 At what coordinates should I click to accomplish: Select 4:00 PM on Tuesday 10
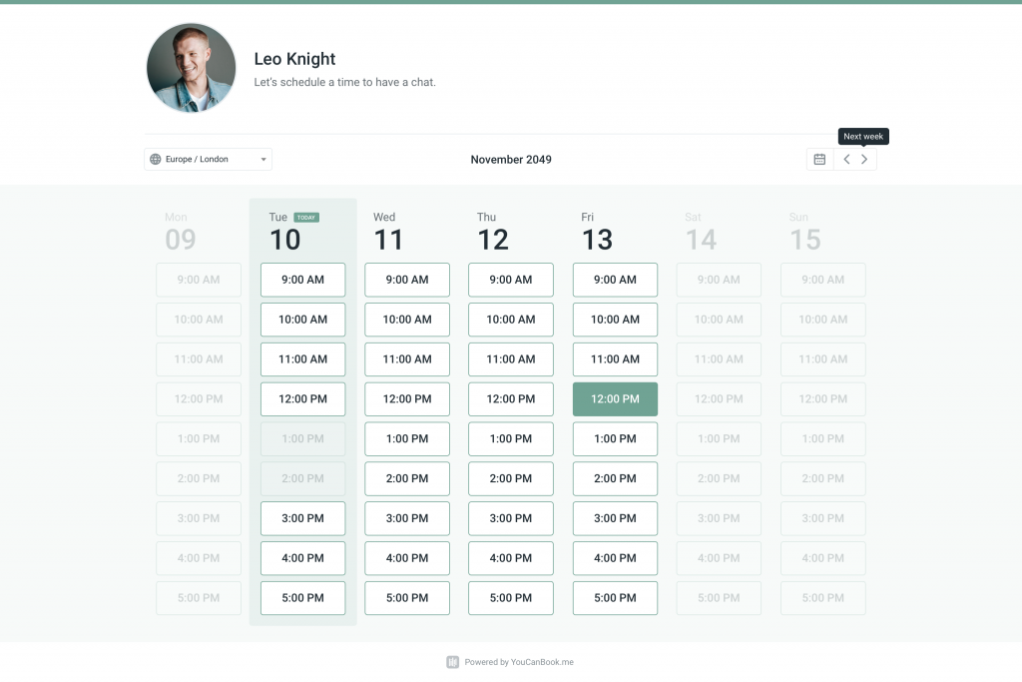302,558
